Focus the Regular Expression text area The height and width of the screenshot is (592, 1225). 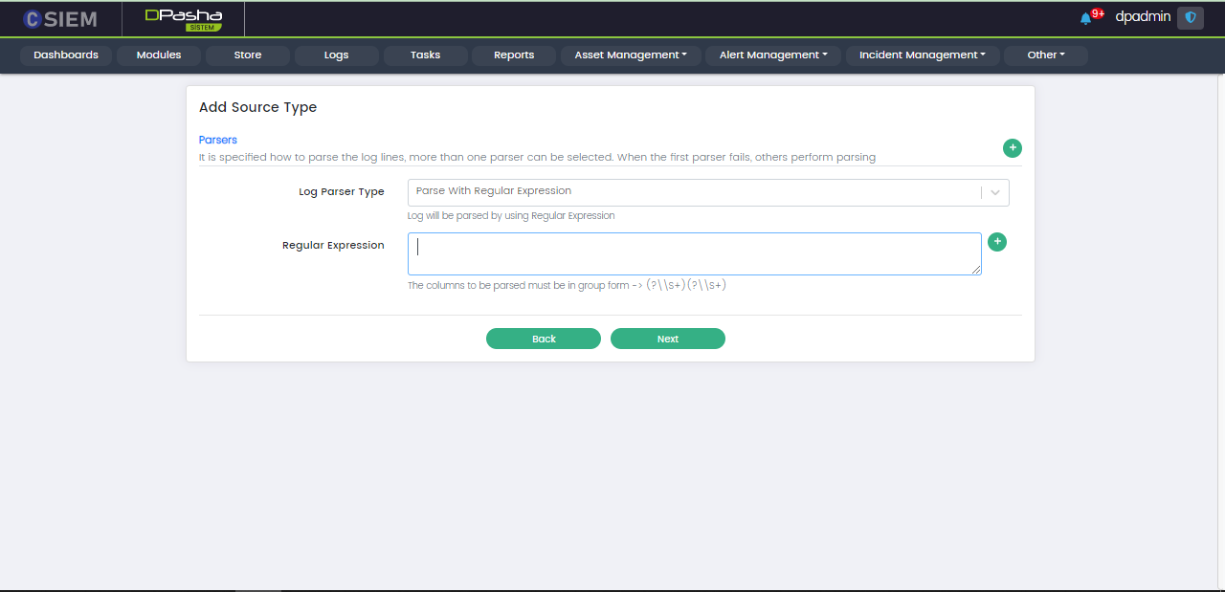(x=694, y=254)
